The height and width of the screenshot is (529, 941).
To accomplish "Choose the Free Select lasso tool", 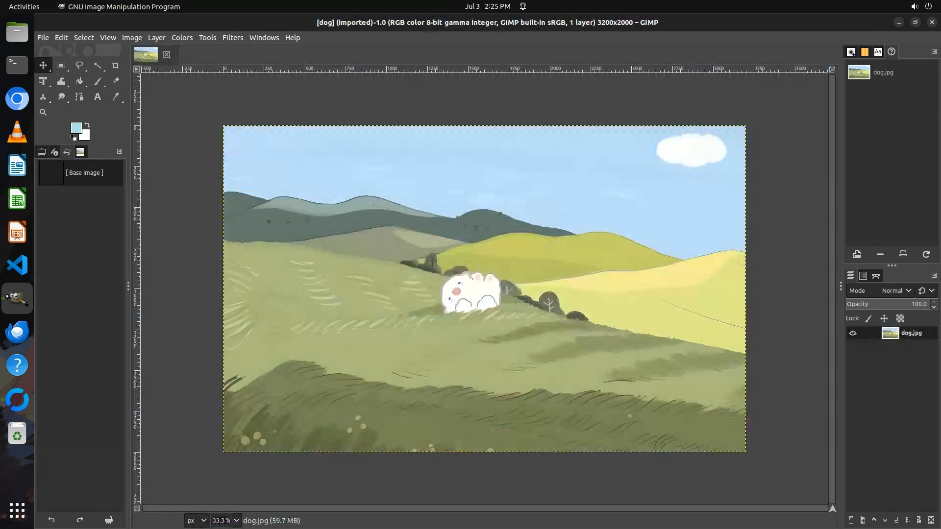I will point(79,65).
